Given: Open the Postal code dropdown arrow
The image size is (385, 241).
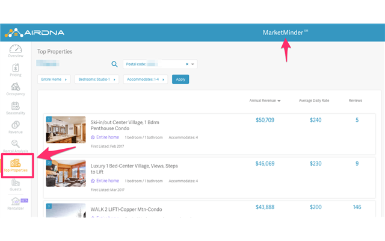Looking at the screenshot, I should tap(193, 64).
